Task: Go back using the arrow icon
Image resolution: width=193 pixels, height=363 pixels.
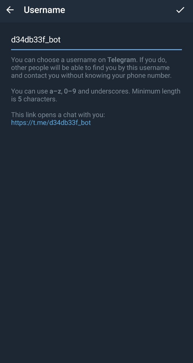Action: (10, 10)
